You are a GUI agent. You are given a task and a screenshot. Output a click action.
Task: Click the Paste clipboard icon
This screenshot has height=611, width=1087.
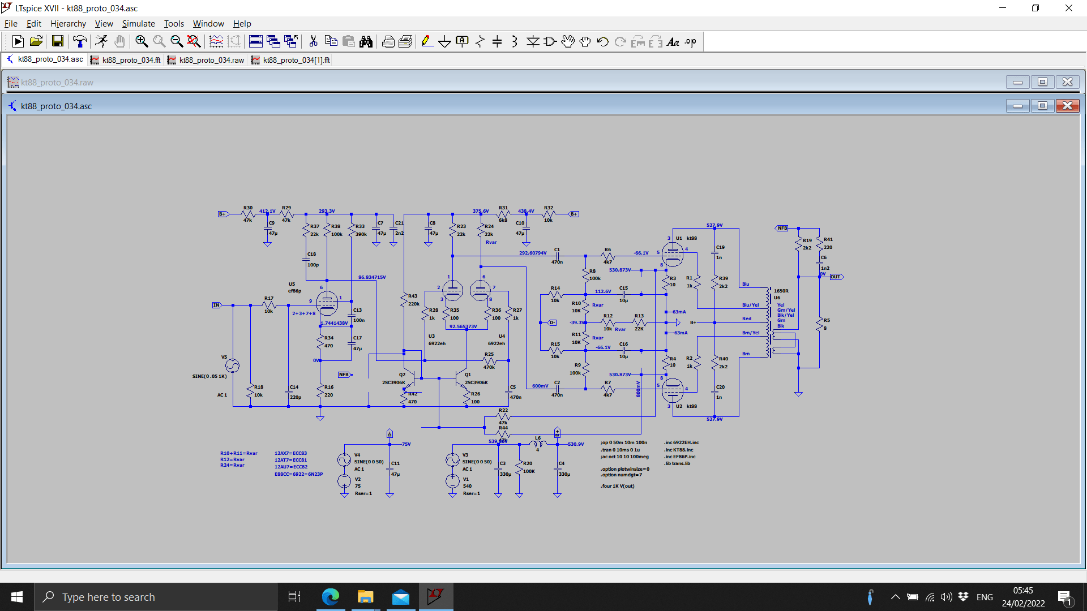point(349,41)
